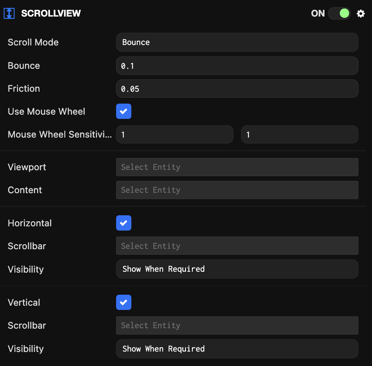The height and width of the screenshot is (366, 372).
Task: Change the vertical scrollbar Visibility option
Action: coord(237,348)
